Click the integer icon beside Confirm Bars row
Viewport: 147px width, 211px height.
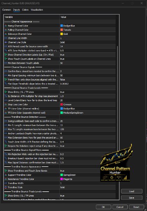pyautogui.click(x=6, y=71)
